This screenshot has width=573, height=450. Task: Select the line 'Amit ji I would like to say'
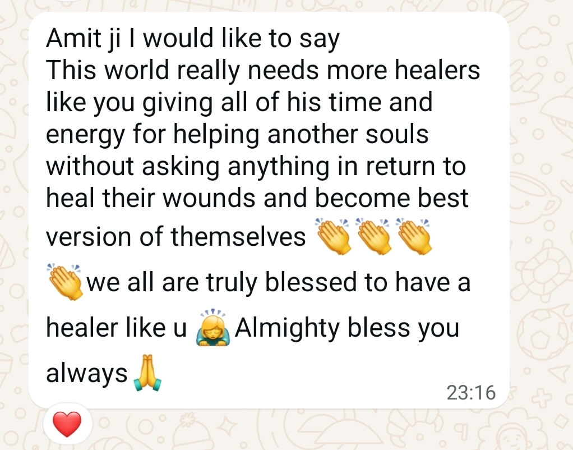tap(193, 39)
